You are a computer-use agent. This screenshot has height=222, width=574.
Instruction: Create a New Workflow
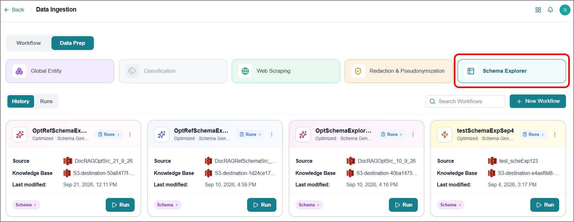click(538, 101)
